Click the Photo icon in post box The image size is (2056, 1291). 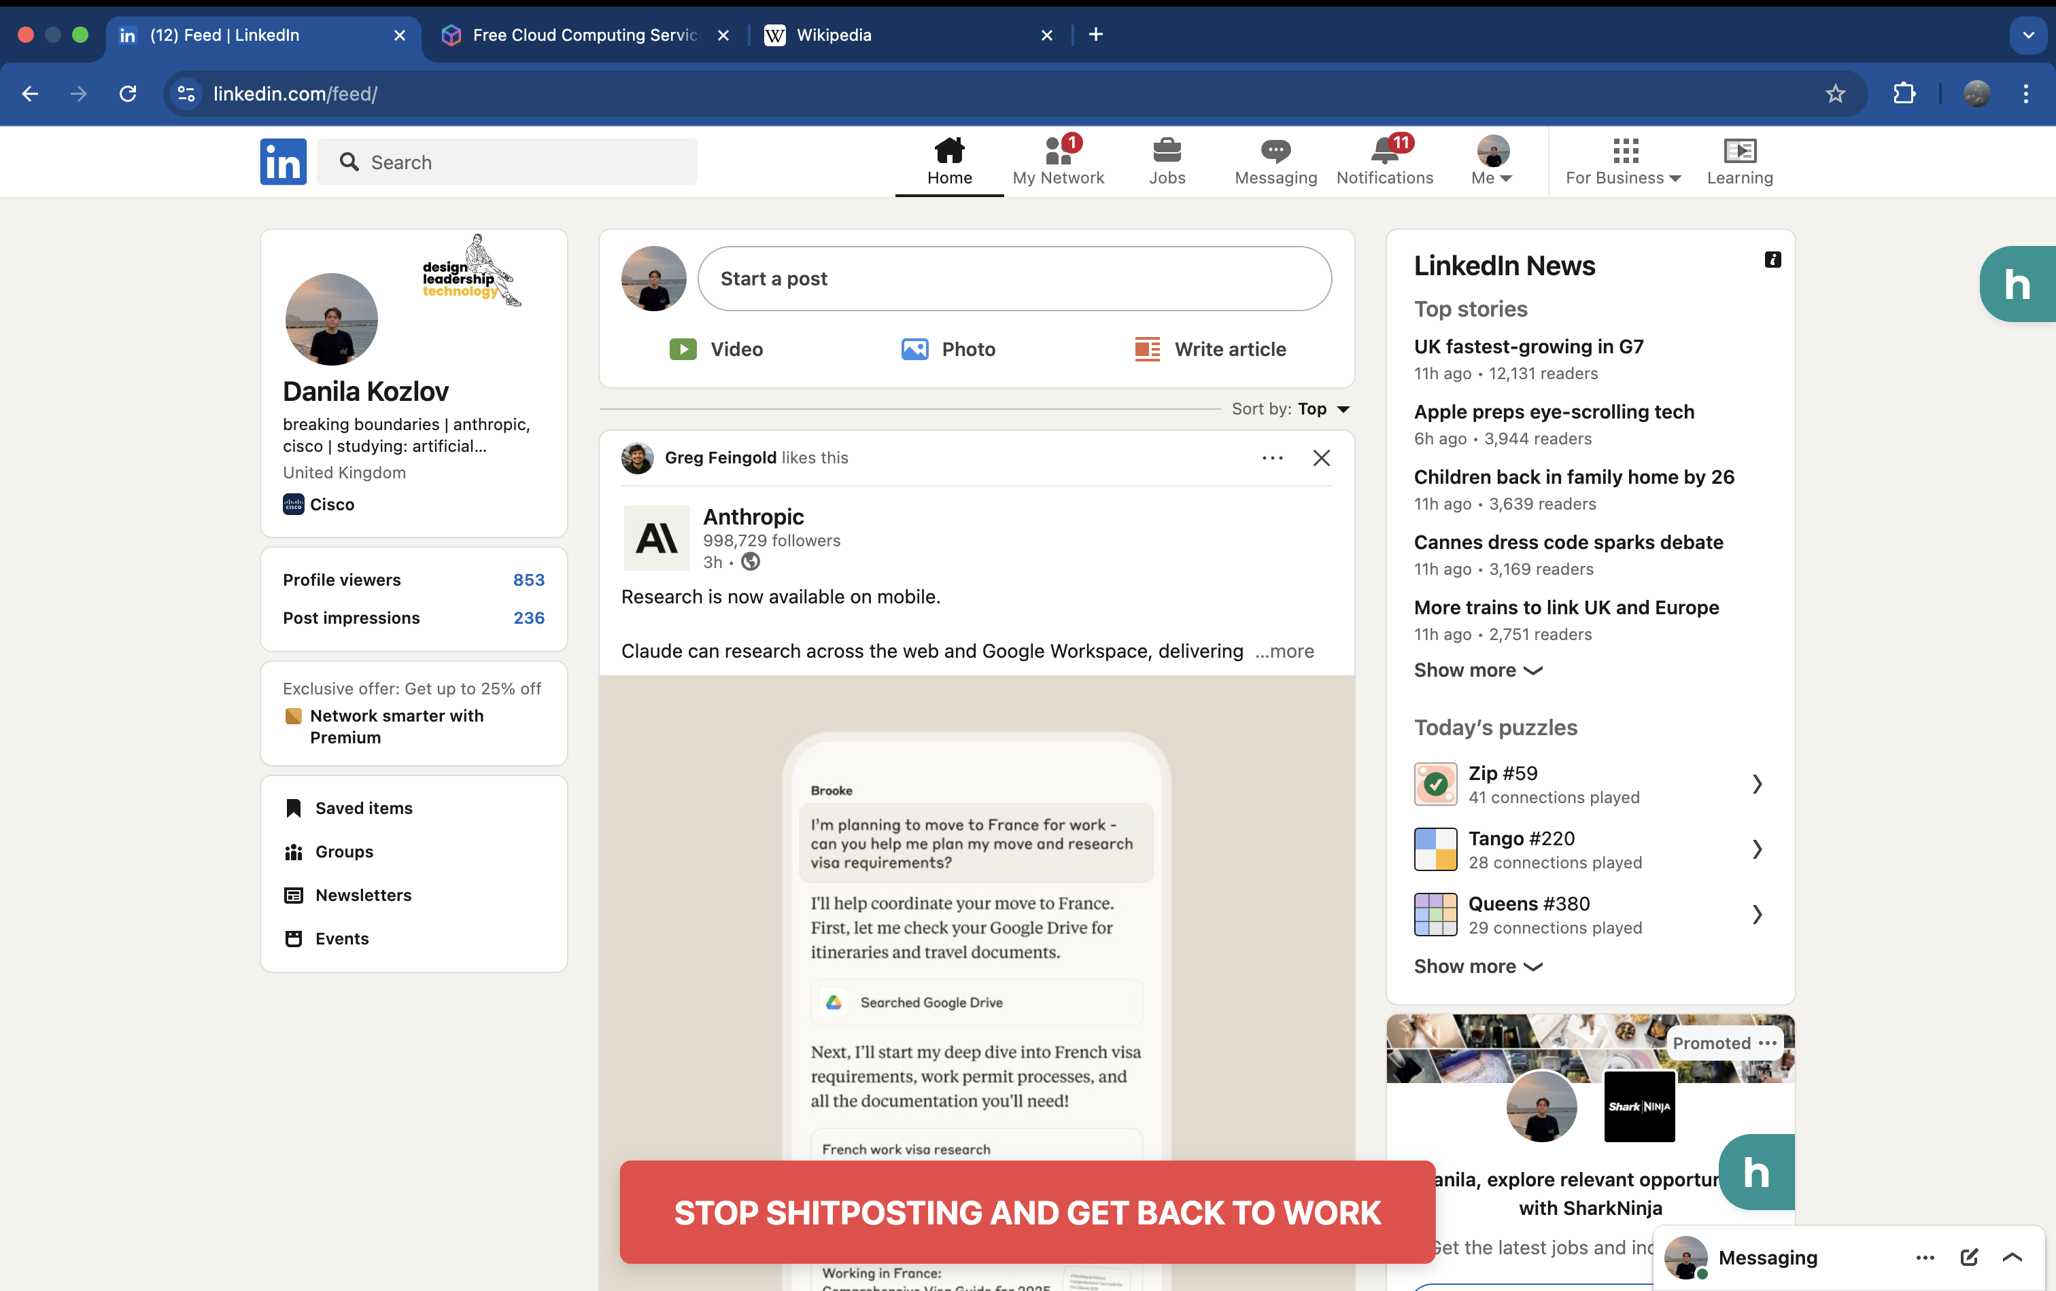pyautogui.click(x=914, y=349)
